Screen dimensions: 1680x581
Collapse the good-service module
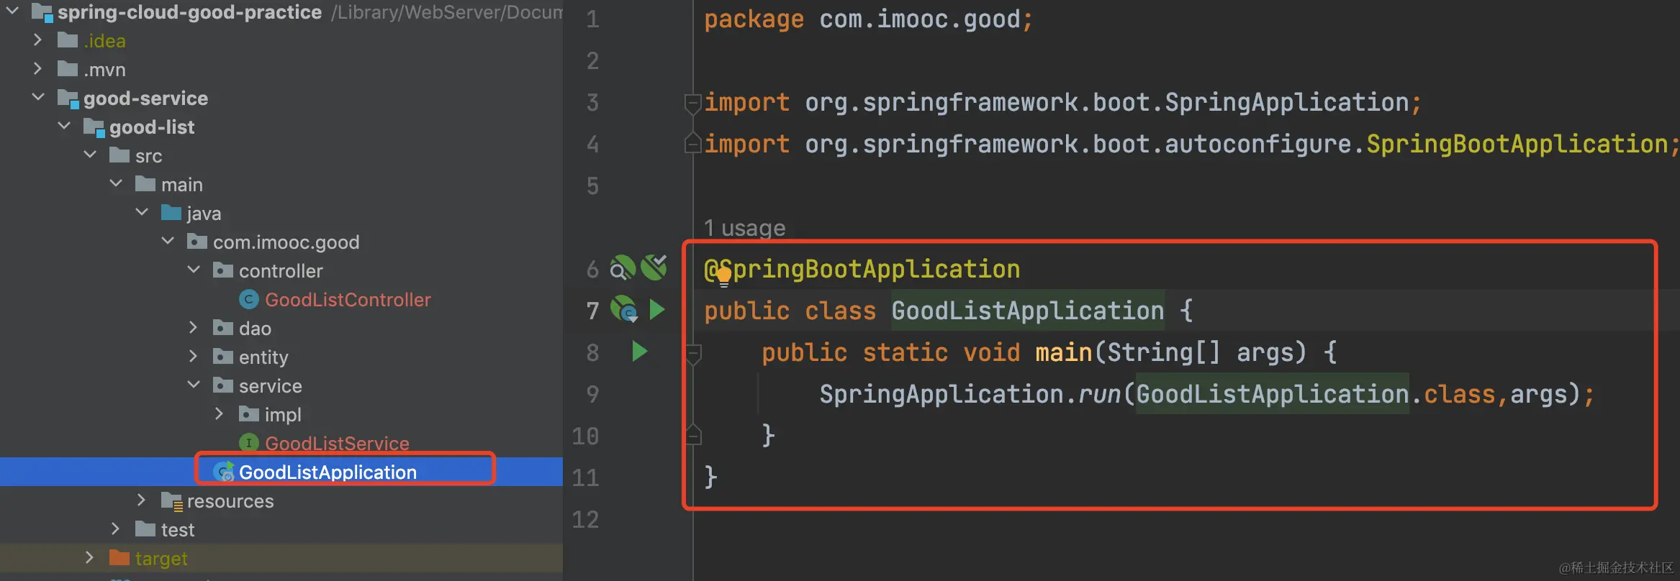point(39,98)
